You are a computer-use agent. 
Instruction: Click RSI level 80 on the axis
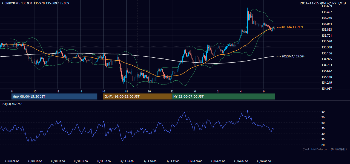[x=323, y=112]
